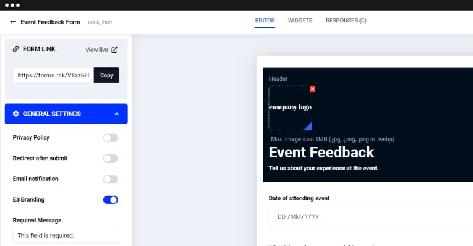Turn on Redirect after submit
The height and width of the screenshot is (246, 473).
111,158
